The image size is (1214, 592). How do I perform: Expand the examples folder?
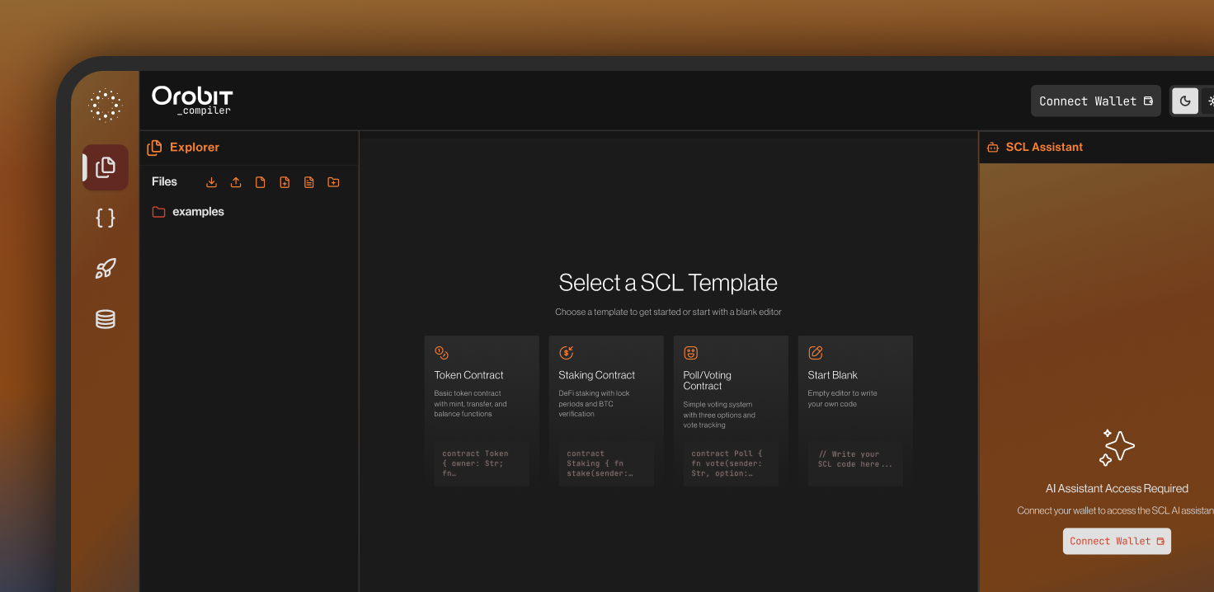point(188,211)
